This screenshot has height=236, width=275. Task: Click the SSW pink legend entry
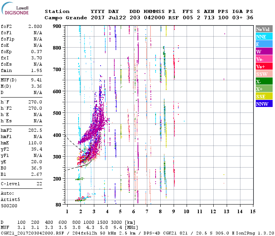pyautogui.click(x=264, y=74)
